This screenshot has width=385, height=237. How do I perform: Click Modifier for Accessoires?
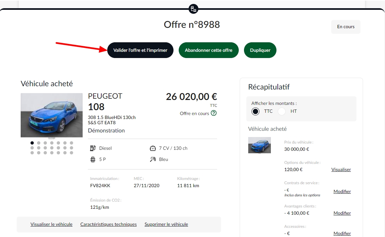pos(342,233)
